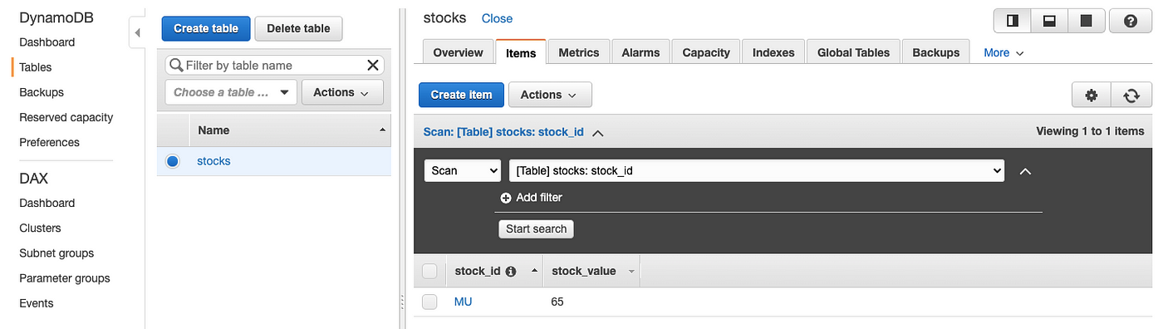Collapse scan panel with white chevron
Viewport: 1163px width, 329px height.
1025,171
